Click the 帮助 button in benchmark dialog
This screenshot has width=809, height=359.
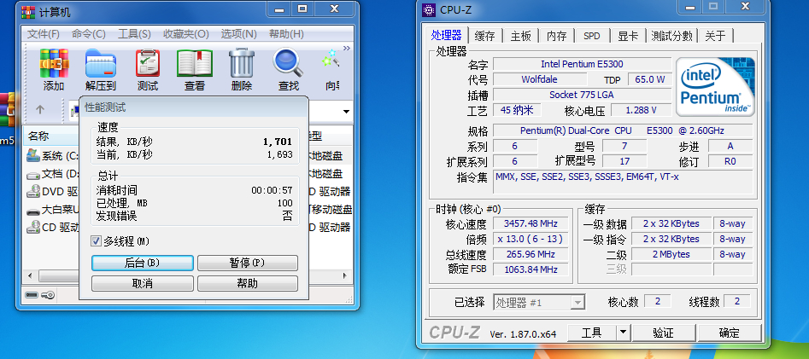248,283
